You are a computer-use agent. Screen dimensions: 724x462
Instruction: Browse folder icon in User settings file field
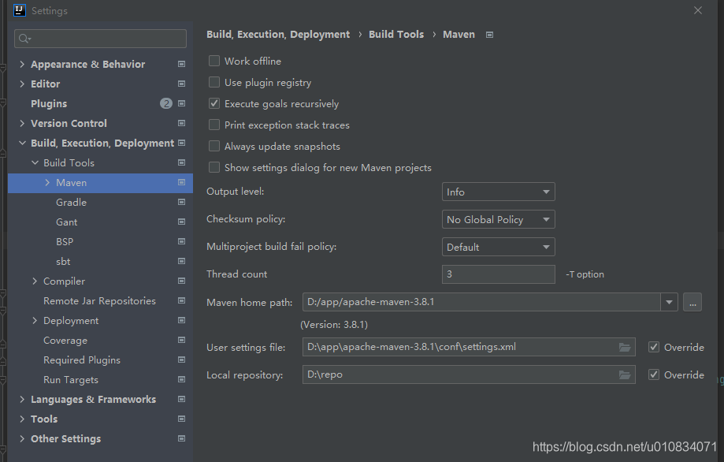point(625,347)
